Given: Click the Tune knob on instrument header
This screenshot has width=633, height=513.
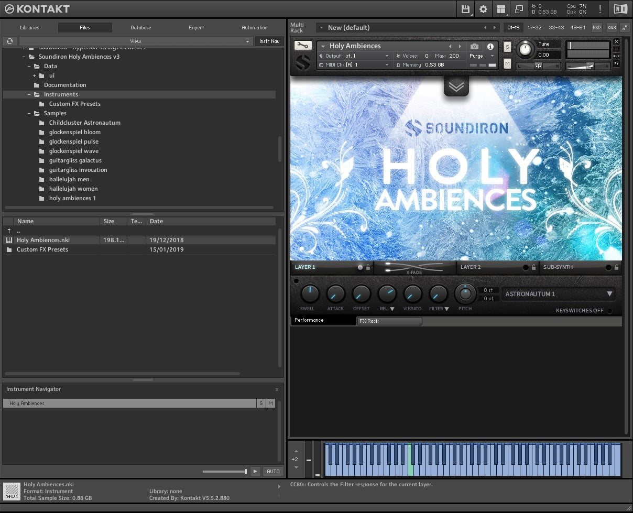Looking at the screenshot, I should (525, 50).
